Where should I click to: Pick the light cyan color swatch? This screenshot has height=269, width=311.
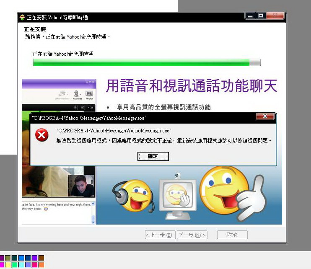coord(21,265)
